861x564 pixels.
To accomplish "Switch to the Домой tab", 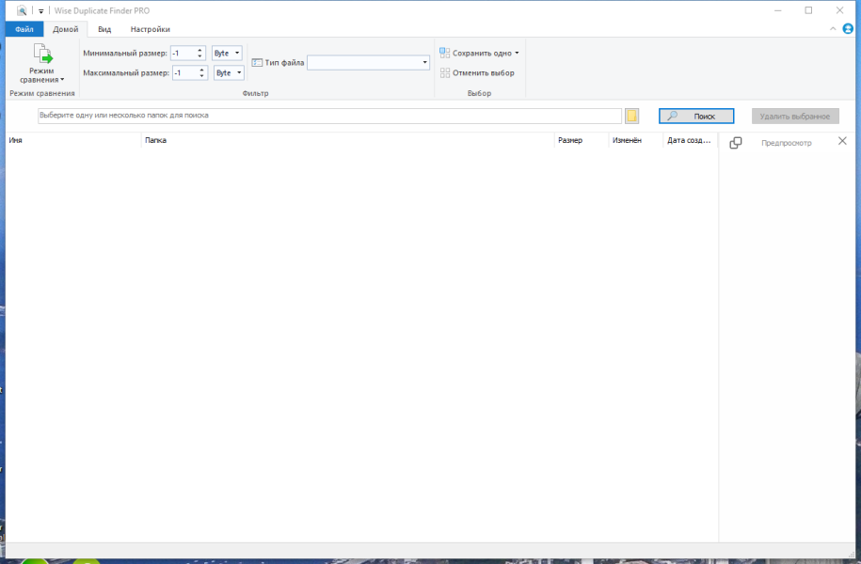I will 65,29.
